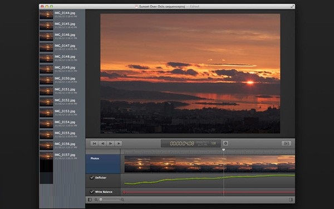Disable the White Balance checkbox
The image size is (334, 209).
92,192
